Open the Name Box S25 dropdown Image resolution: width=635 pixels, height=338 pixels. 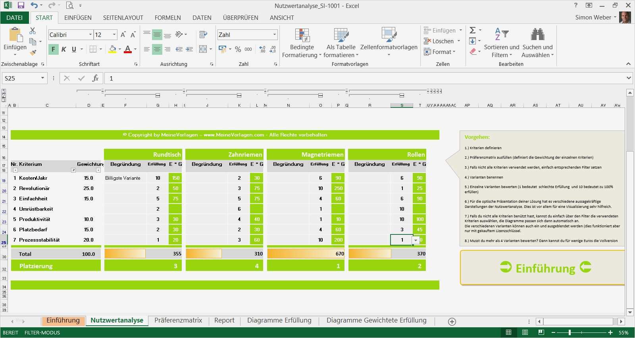(x=42, y=78)
